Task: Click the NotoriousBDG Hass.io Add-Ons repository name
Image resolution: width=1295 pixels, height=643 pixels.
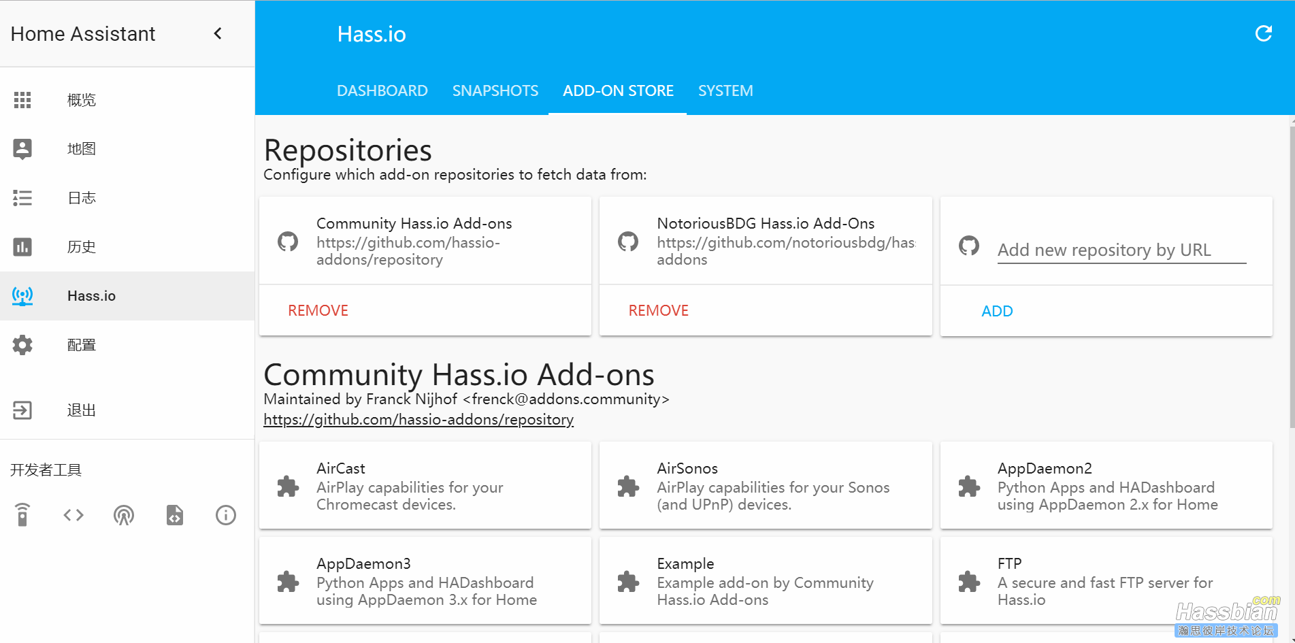Action: [766, 223]
